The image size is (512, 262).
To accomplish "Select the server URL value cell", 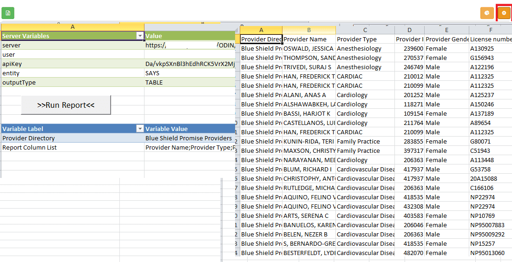I will pos(190,46).
